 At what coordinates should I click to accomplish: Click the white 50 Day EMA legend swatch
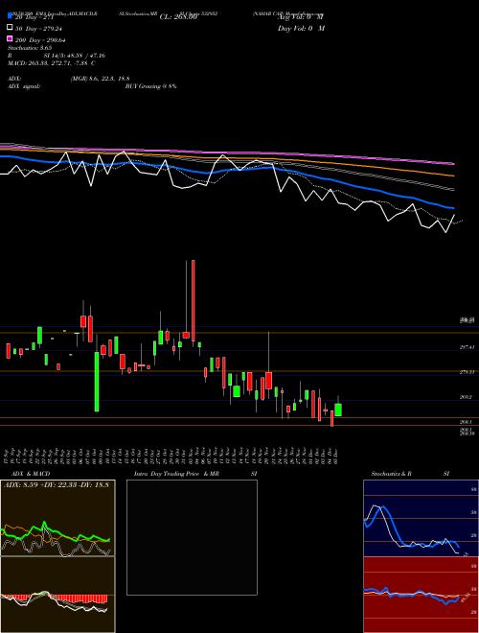[x=11, y=28]
